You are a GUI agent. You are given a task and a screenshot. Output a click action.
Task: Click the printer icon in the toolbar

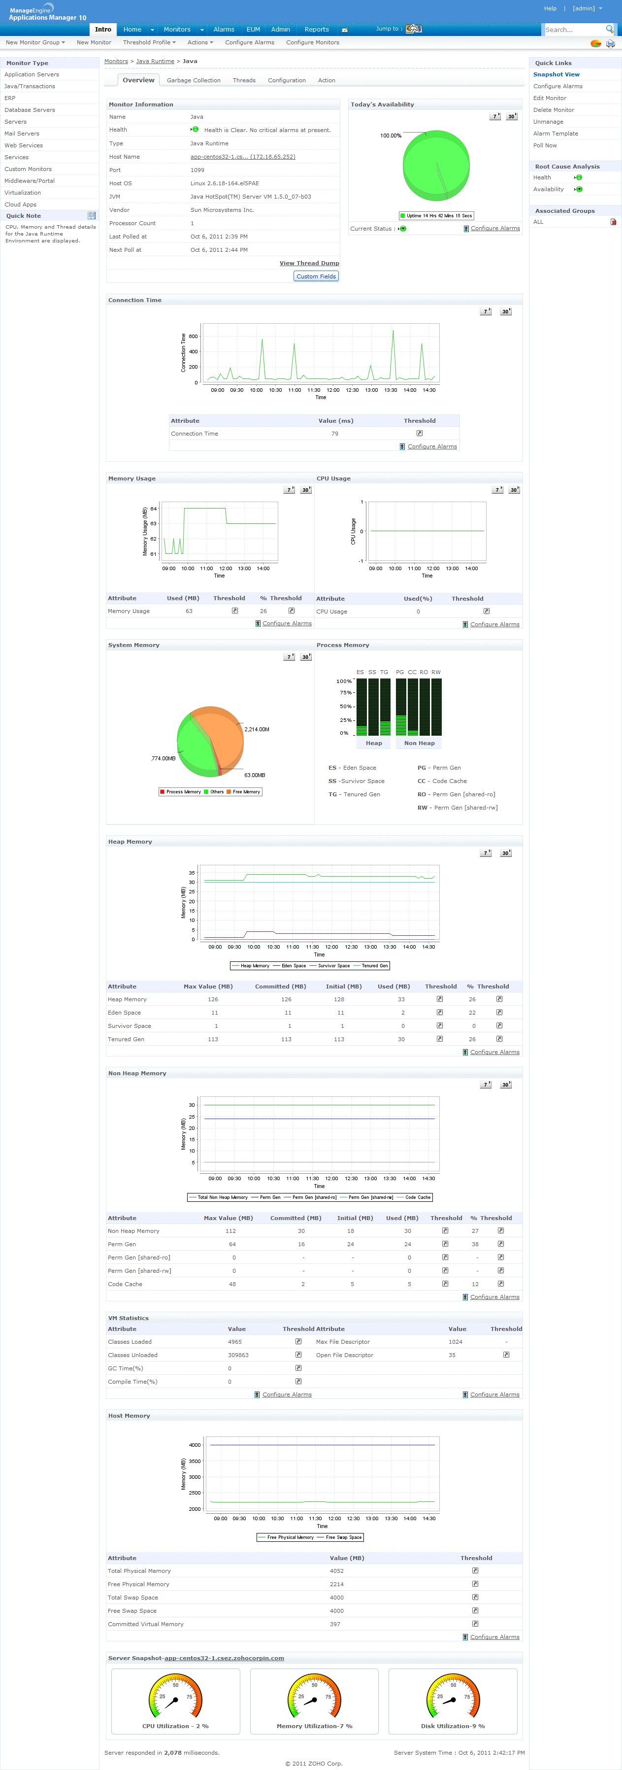(x=610, y=43)
